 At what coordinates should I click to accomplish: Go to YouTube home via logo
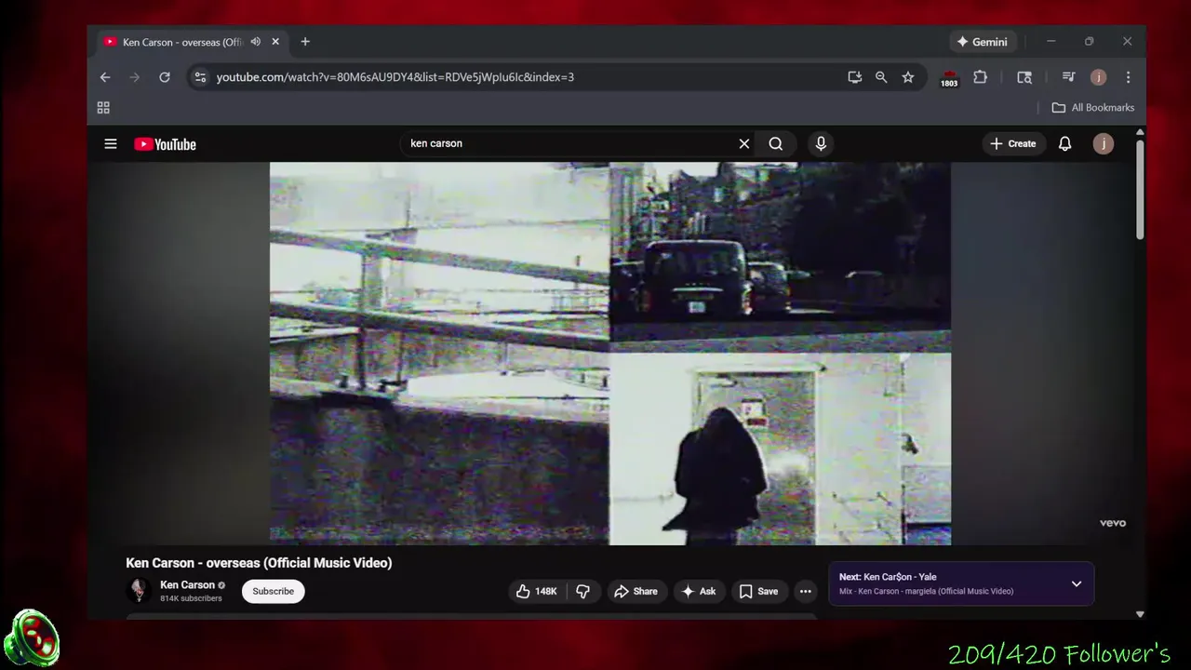point(165,144)
